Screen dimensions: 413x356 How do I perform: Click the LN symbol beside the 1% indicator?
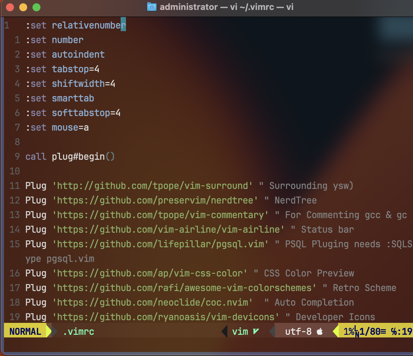pyautogui.click(x=356, y=332)
